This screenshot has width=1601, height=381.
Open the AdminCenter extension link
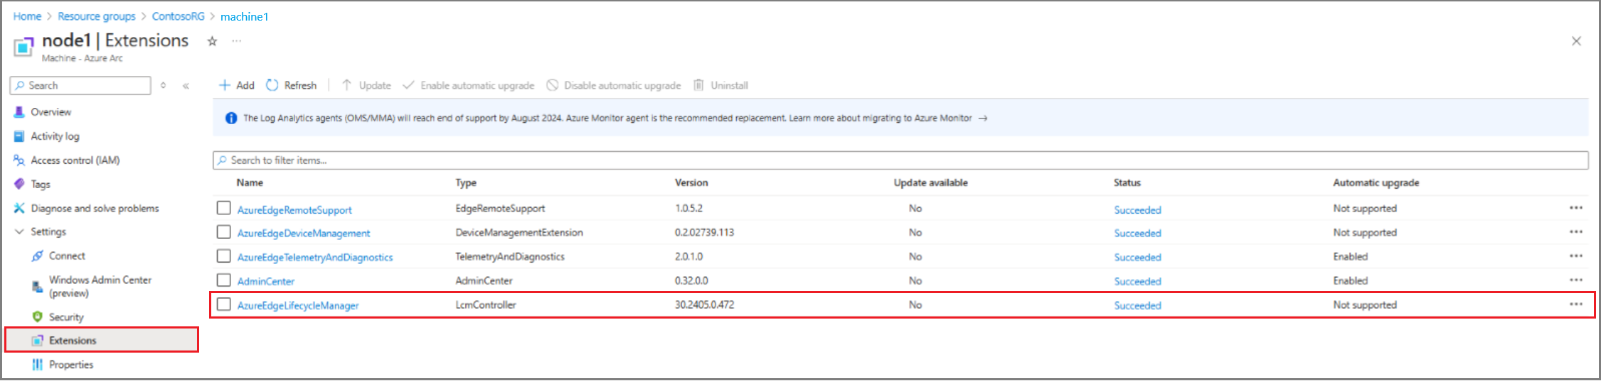pos(266,282)
